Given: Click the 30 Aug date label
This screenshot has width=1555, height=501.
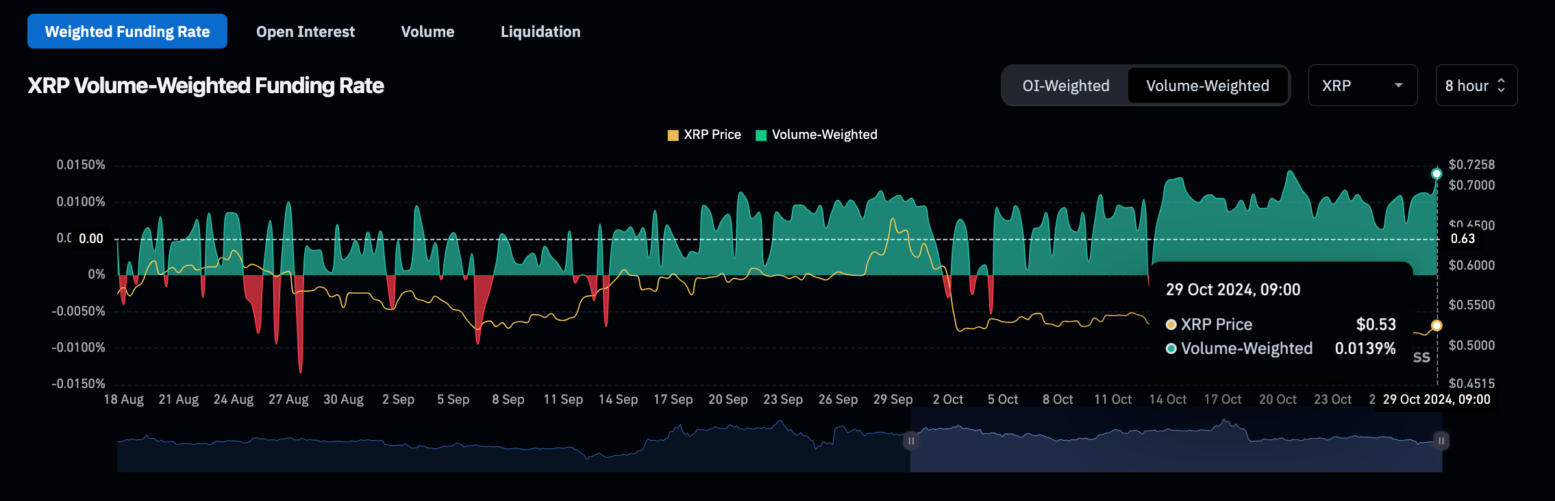Looking at the screenshot, I should pos(344,400).
